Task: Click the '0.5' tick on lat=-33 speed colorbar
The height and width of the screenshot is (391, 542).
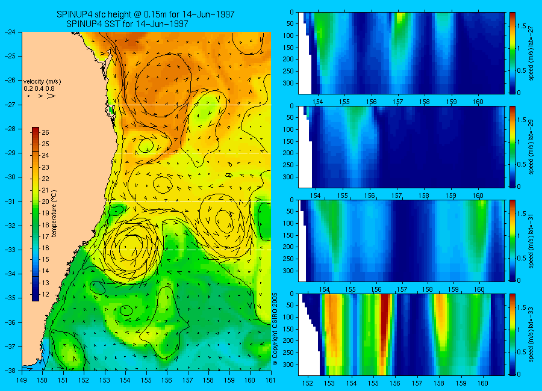Action: pyautogui.click(x=522, y=352)
